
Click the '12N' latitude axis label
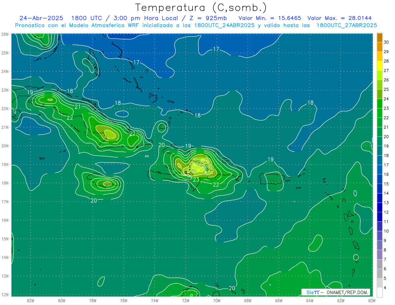pos(5,294)
